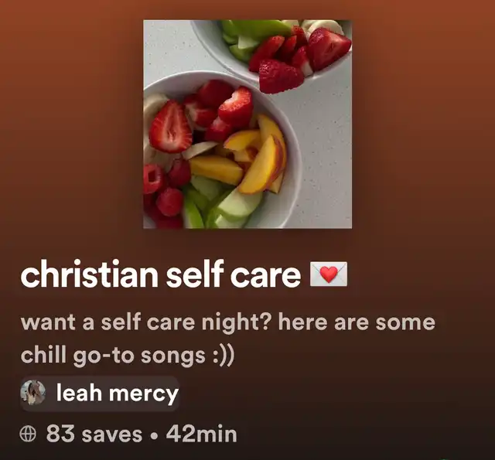This screenshot has width=495, height=460.
Task: Click "want a self care night?" text
Action: click(145, 322)
